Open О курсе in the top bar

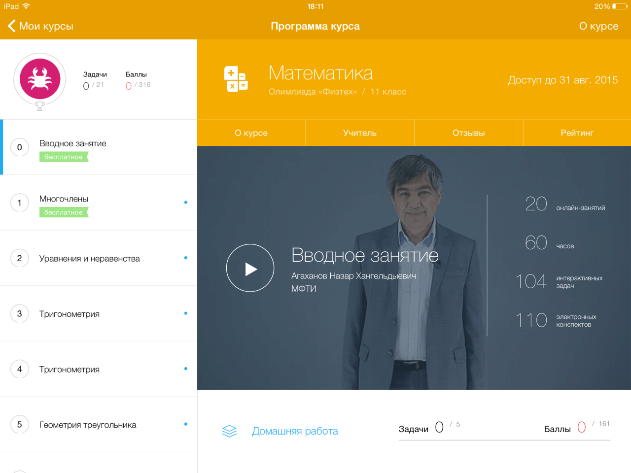(x=598, y=26)
